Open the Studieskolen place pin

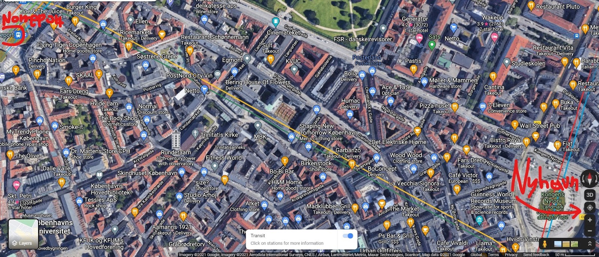pyautogui.click(x=507, y=62)
